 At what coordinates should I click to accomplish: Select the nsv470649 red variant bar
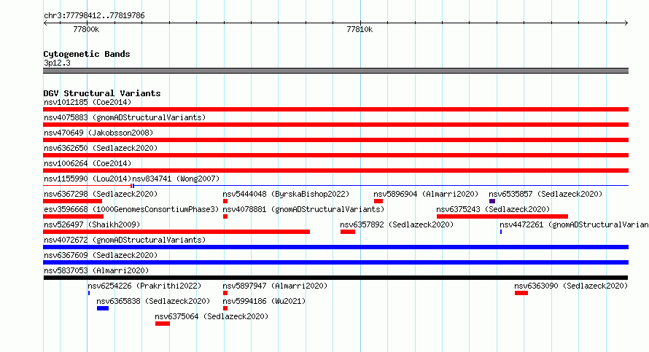335,140
